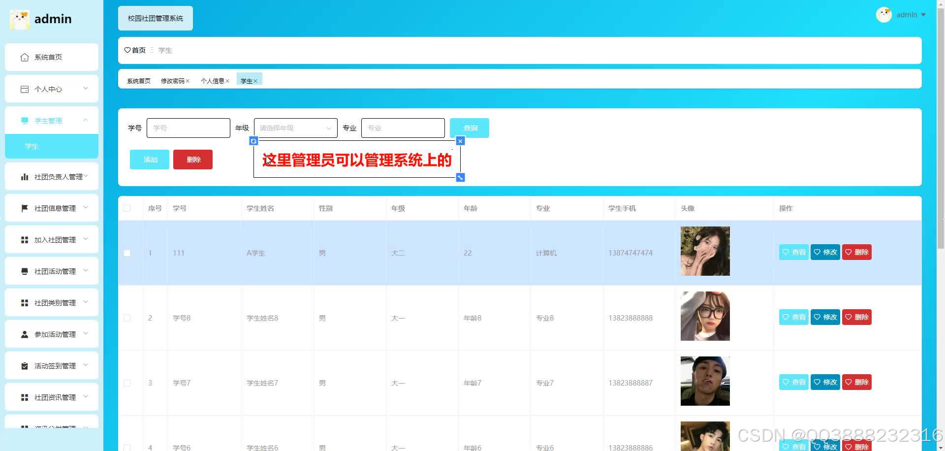The width and height of the screenshot is (945, 451).
Task: Click the blue close icon on the caption box
Action: [460, 141]
